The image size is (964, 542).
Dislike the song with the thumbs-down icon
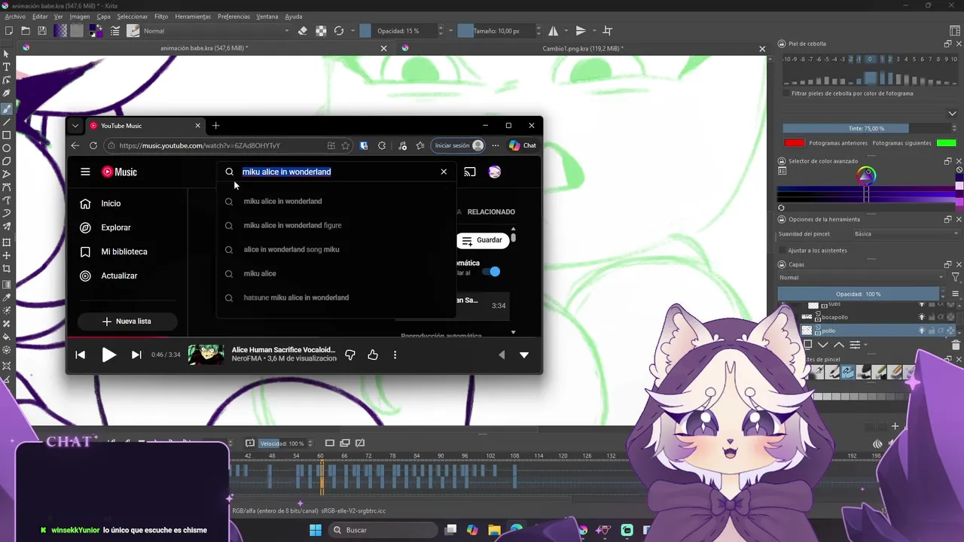350,355
